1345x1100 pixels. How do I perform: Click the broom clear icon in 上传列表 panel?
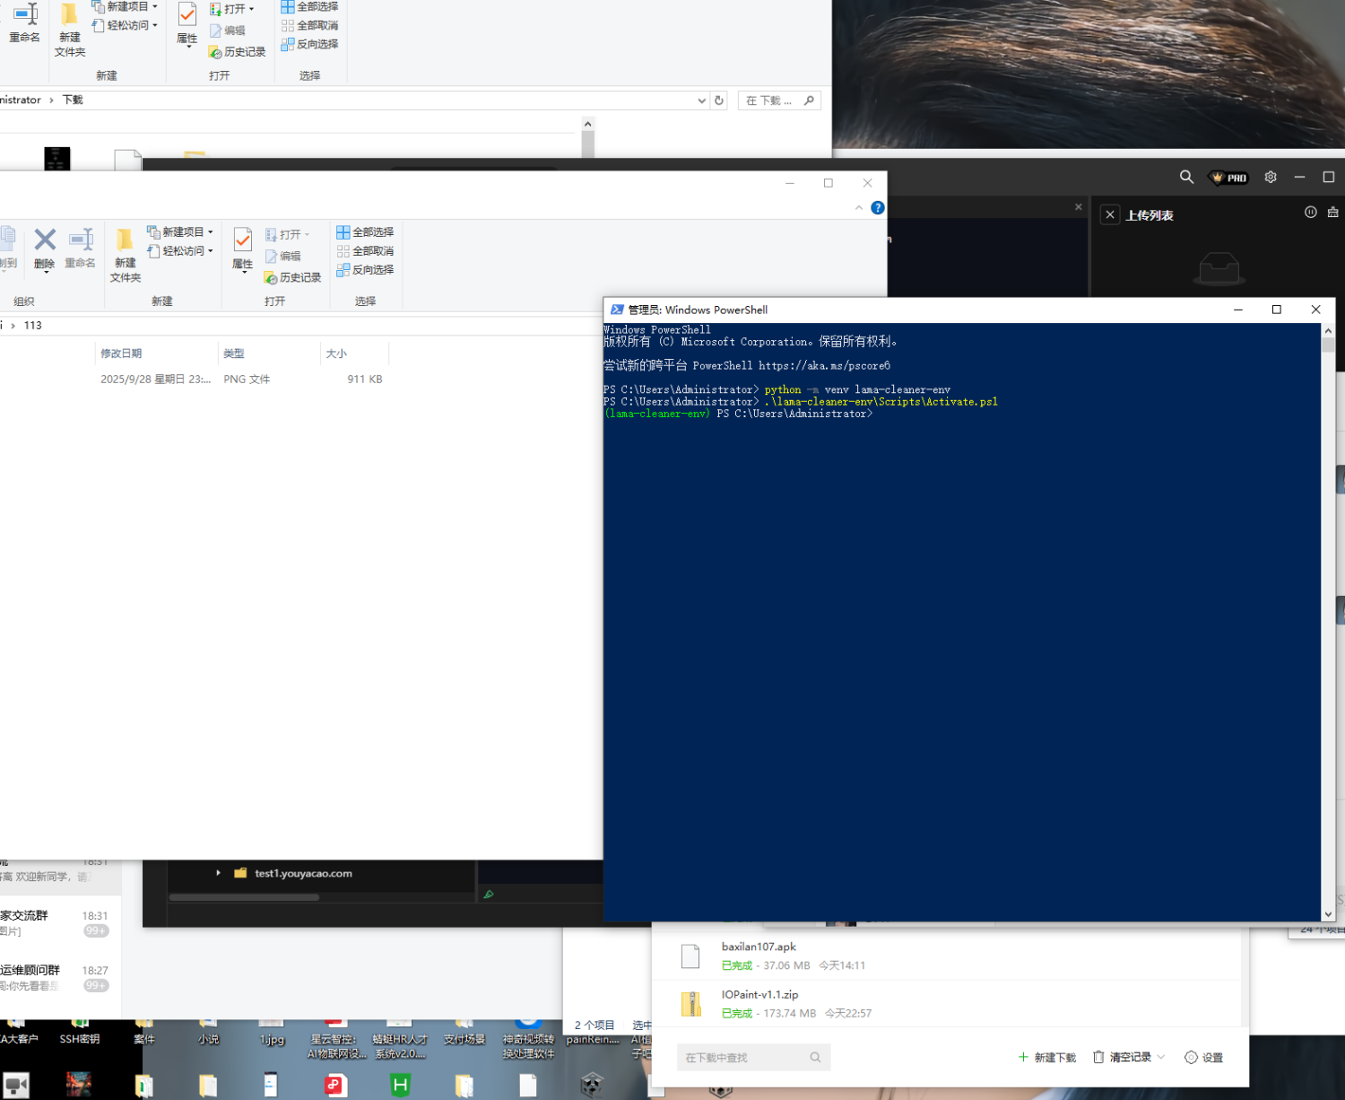click(x=1333, y=214)
